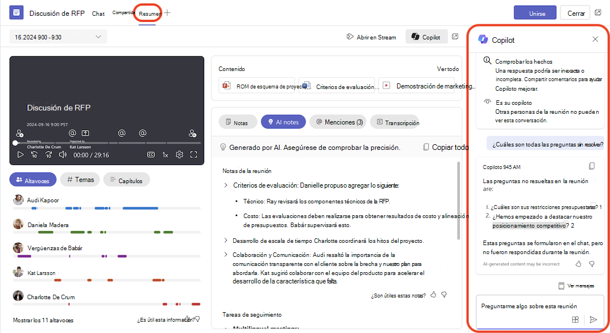This screenshot has height=333, width=610.
Task: Pop out meeting window icon next to Cerrar
Action: [598, 13]
